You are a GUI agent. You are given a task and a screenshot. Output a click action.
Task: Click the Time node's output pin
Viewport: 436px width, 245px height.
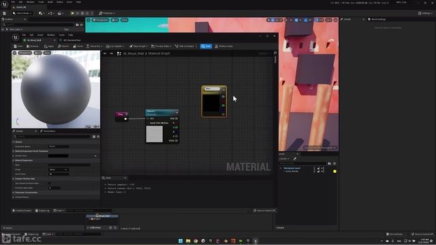click(125, 119)
